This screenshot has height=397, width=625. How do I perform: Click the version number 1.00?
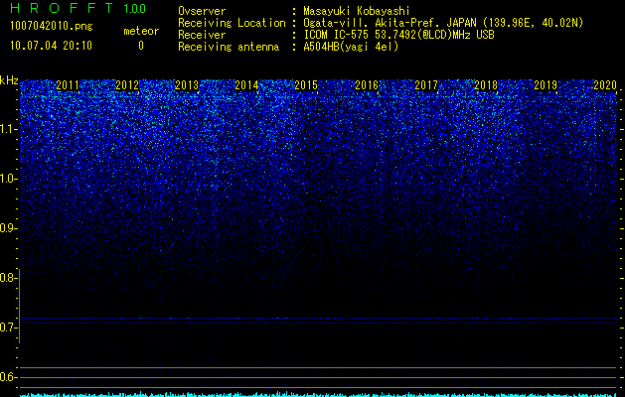tap(134, 8)
